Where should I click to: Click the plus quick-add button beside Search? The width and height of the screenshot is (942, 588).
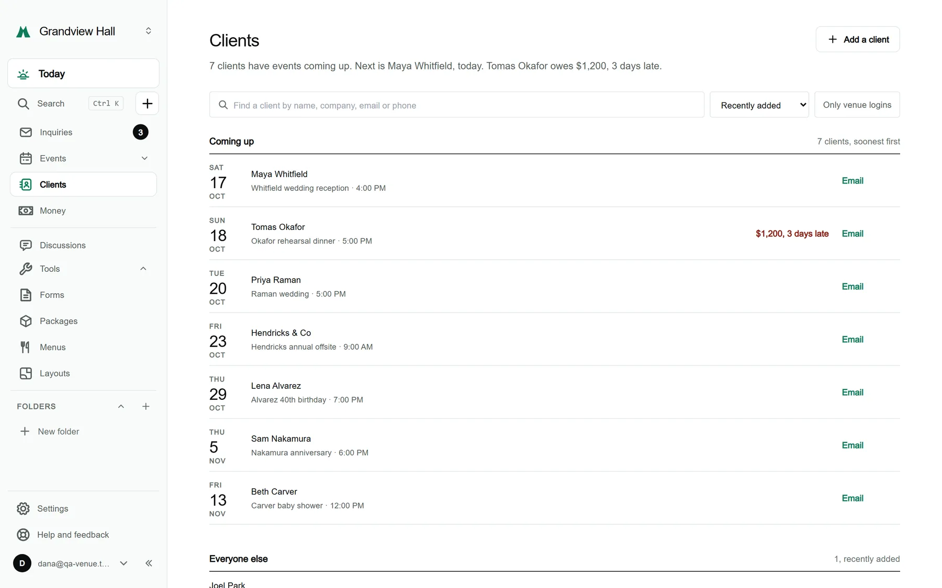click(x=147, y=103)
